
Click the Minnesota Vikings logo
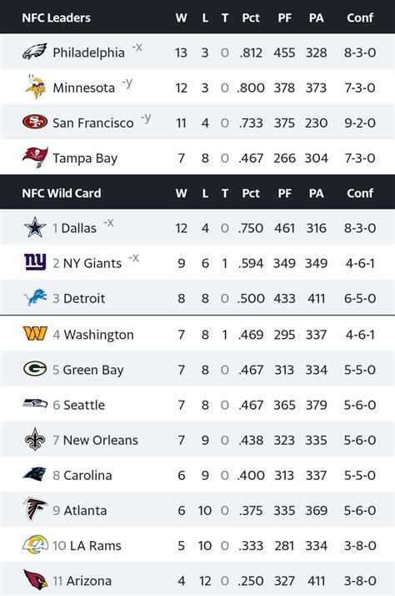point(35,87)
